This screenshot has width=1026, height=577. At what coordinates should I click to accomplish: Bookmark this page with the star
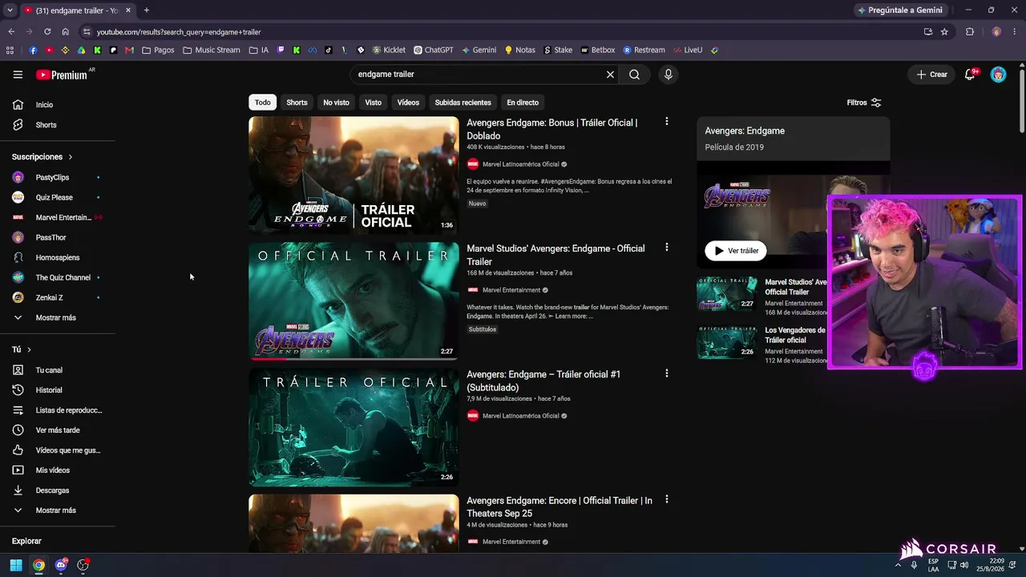944,32
